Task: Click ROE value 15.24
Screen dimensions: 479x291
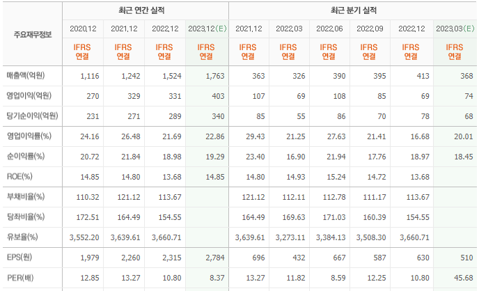Action: coord(336,177)
